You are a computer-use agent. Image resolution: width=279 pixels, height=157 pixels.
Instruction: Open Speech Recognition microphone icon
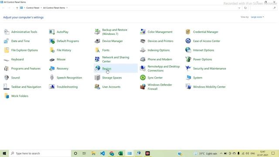click(x=52, y=78)
